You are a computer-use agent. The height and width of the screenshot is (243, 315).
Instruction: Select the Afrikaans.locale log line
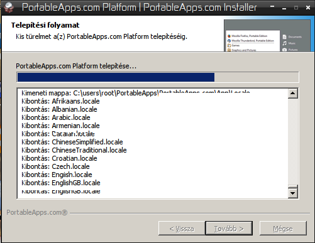click(60, 101)
